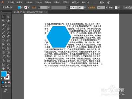The height and width of the screenshot is (99, 132).
Task: Open the 文字(T) menu
Action: tap(38, 2)
